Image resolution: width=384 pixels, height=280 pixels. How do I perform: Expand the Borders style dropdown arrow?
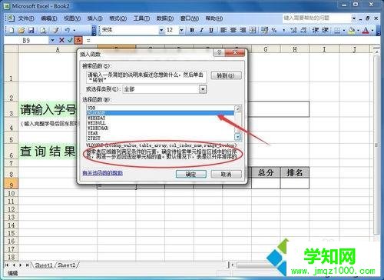[344, 30]
